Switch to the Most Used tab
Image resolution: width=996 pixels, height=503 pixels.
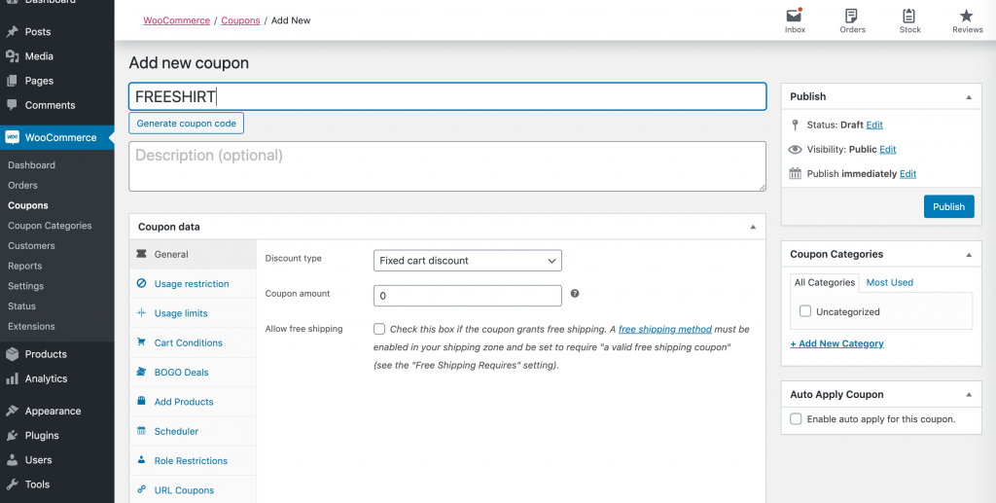click(889, 282)
